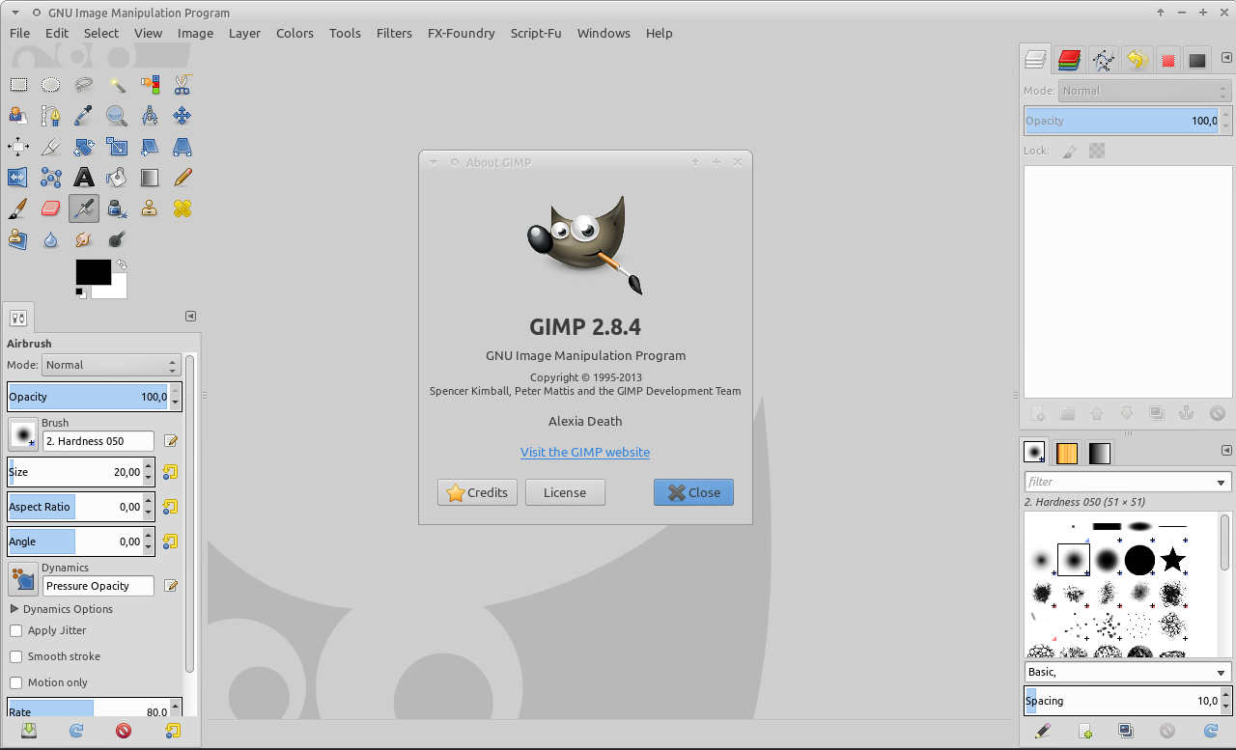Open the Script-Fu menu
The height and width of the screenshot is (750, 1236).
535,33
